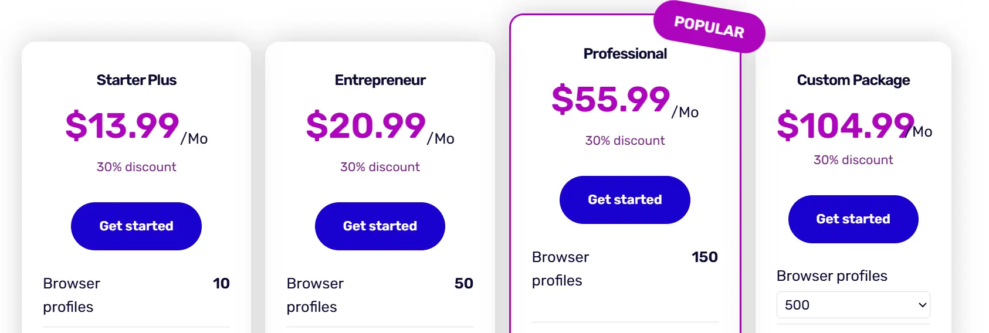The height and width of the screenshot is (333, 989).
Task: Click the $20.99 price
Action: 366,125
